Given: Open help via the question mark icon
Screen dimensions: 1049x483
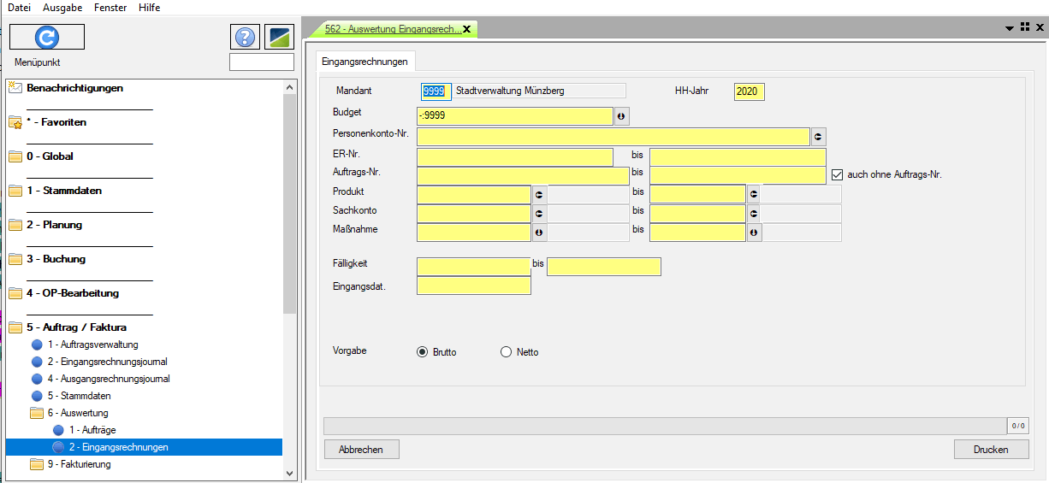Looking at the screenshot, I should tap(245, 37).
